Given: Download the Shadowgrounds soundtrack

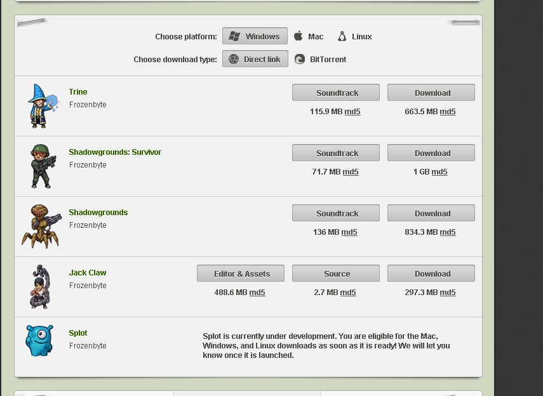Looking at the screenshot, I should tap(336, 213).
